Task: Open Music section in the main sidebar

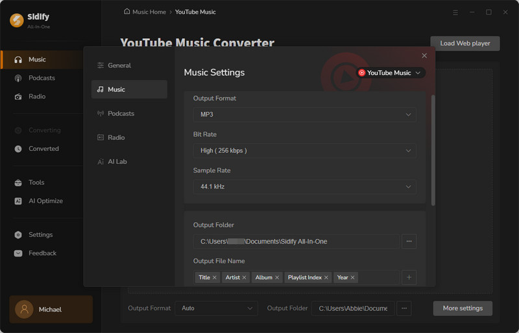Action: point(42,60)
